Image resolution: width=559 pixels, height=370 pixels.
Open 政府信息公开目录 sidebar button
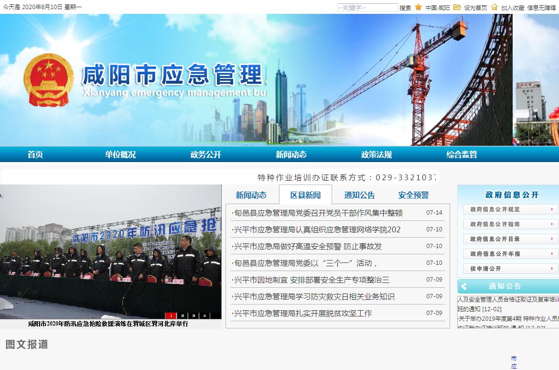coord(511,239)
